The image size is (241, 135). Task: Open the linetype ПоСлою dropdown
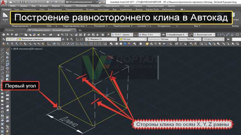pyautogui.click(x=163, y=39)
